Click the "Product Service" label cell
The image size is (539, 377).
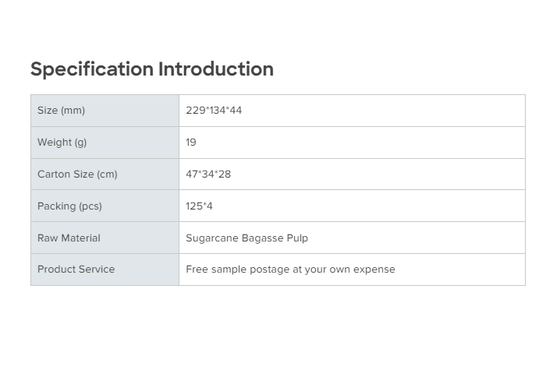pos(76,270)
